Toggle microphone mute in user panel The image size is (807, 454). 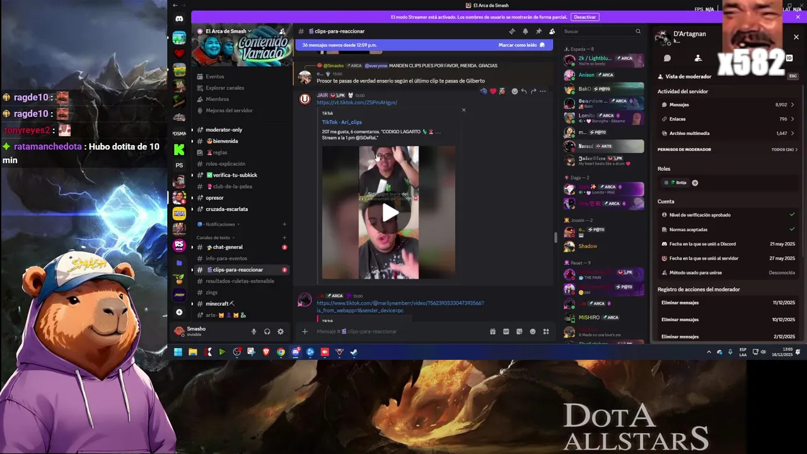[253, 332]
